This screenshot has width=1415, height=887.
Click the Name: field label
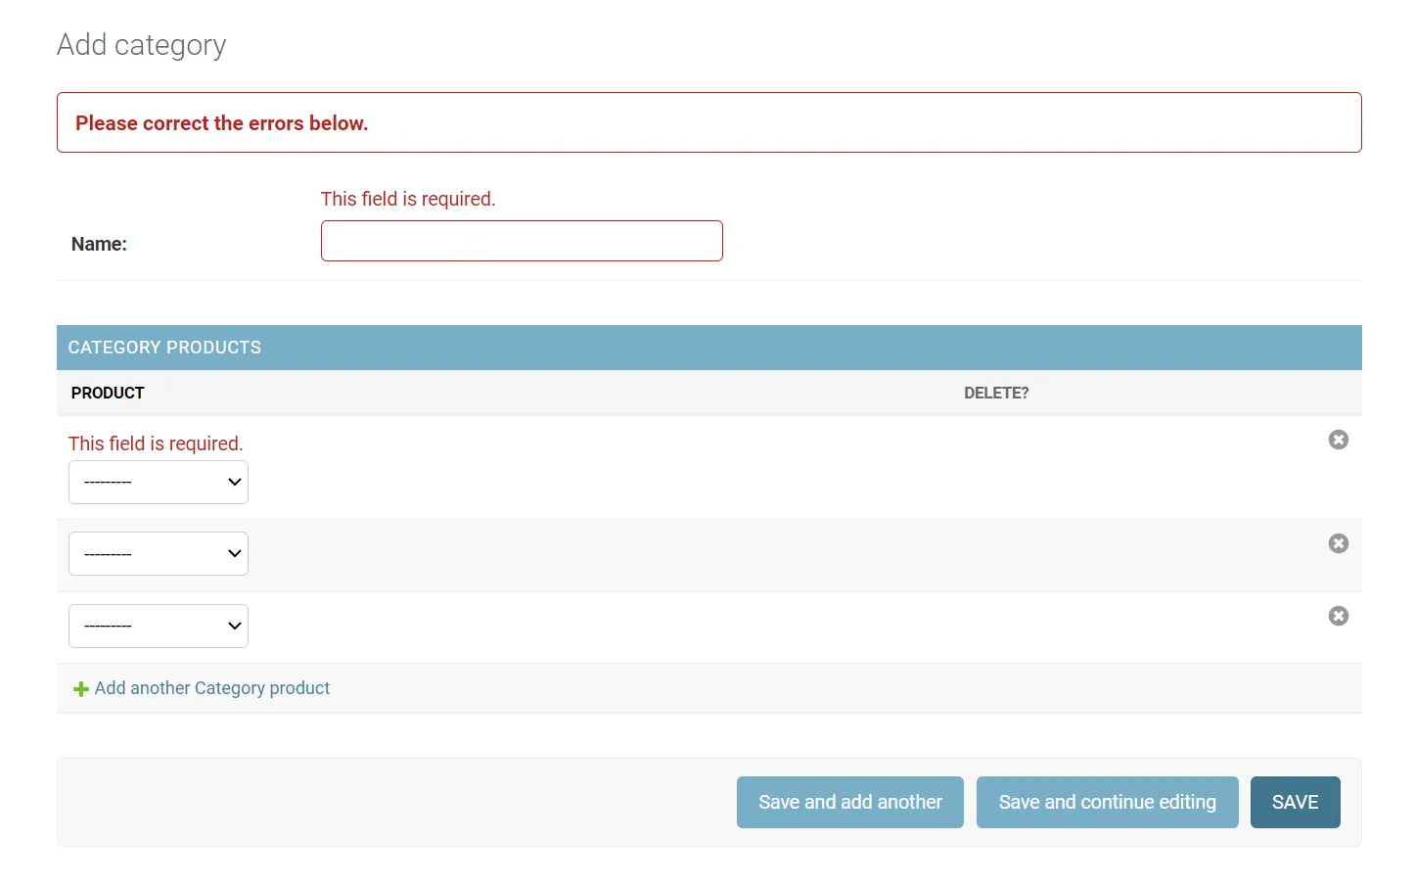point(99,244)
